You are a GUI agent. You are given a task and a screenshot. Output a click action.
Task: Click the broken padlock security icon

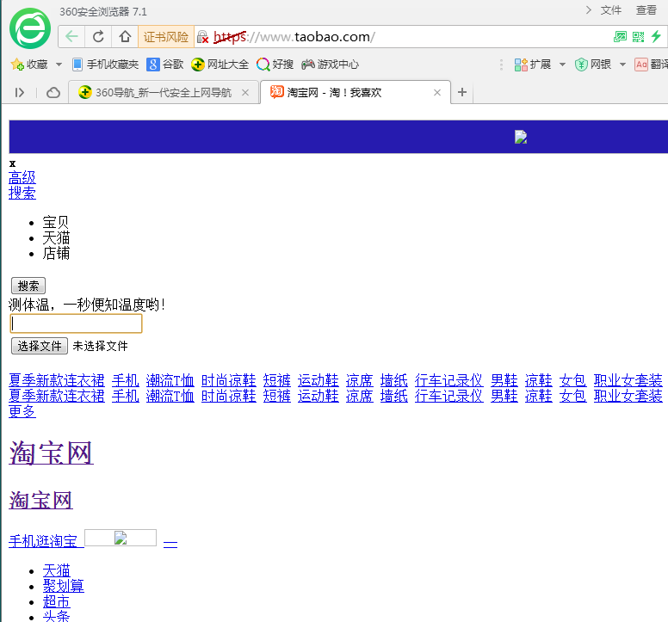[202, 37]
